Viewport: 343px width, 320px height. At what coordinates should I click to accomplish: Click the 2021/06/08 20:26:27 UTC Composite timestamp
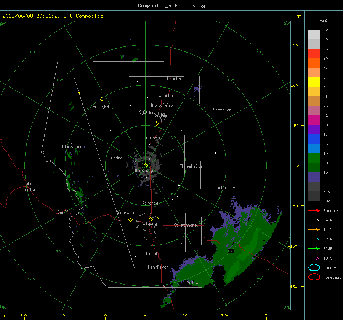53,16
